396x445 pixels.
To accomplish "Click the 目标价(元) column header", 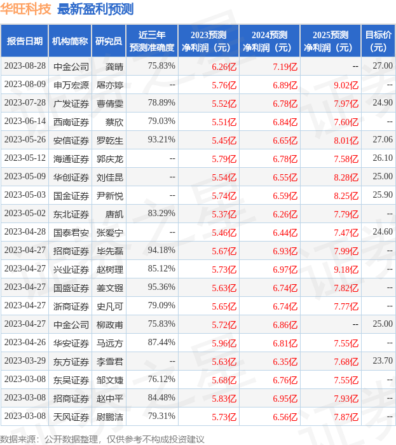I will coord(378,41).
